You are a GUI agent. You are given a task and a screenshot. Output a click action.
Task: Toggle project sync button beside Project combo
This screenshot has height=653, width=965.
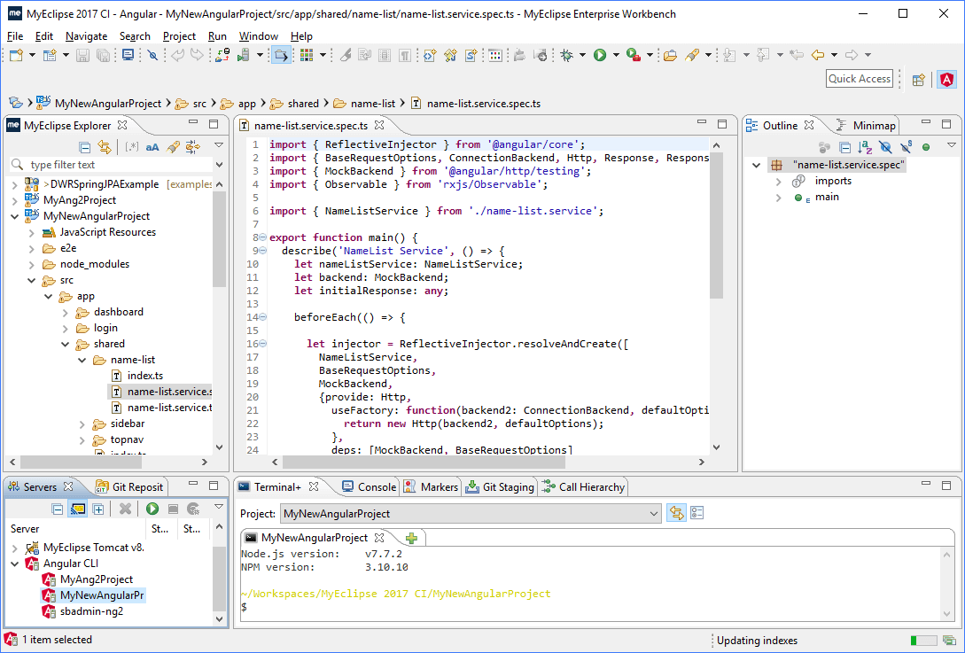676,513
